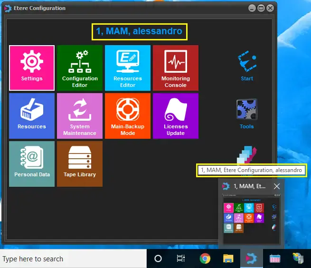Open the Monitoring Console tile
Viewport: 311px width, 268px height.
(176, 67)
